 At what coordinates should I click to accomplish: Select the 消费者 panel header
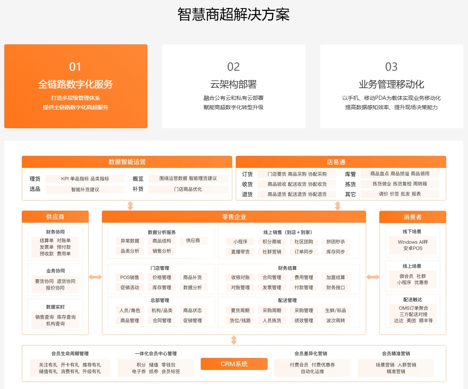coord(412,217)
